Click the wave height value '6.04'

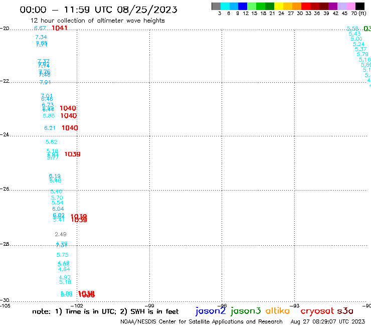pos(58,209)
